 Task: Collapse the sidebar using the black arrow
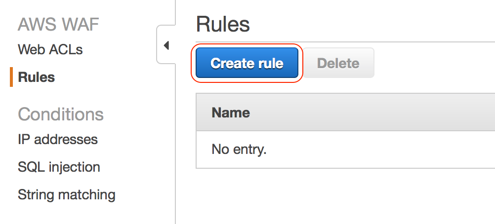[x=166, y=45]
